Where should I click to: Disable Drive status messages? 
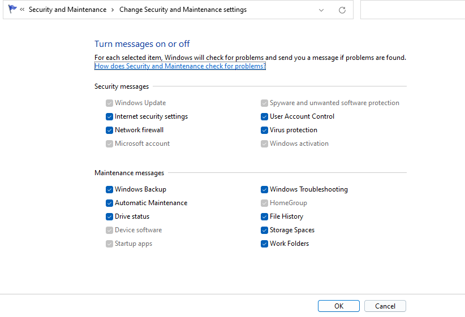point(110,216)
